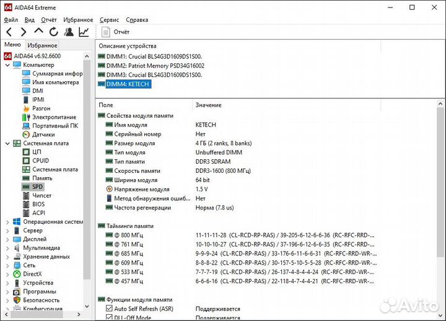446x321 pixels.
Task: Refresh the current page with the refresh icon
Action: pyautogui.click(x=53, y=32)
